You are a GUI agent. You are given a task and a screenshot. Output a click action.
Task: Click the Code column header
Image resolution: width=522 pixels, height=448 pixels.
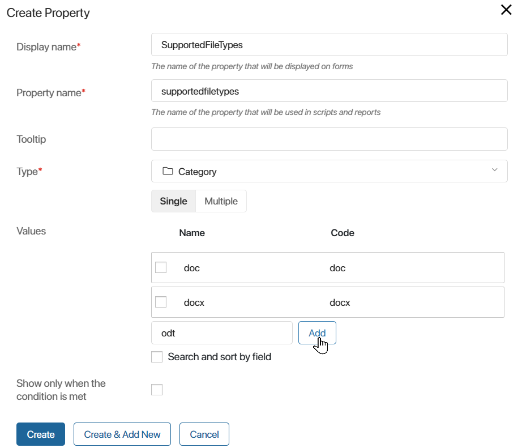tap(342, 233)
